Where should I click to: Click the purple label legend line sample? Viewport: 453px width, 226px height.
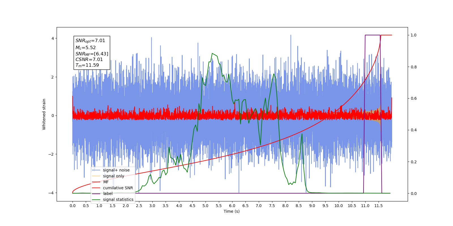coord(96,194)
